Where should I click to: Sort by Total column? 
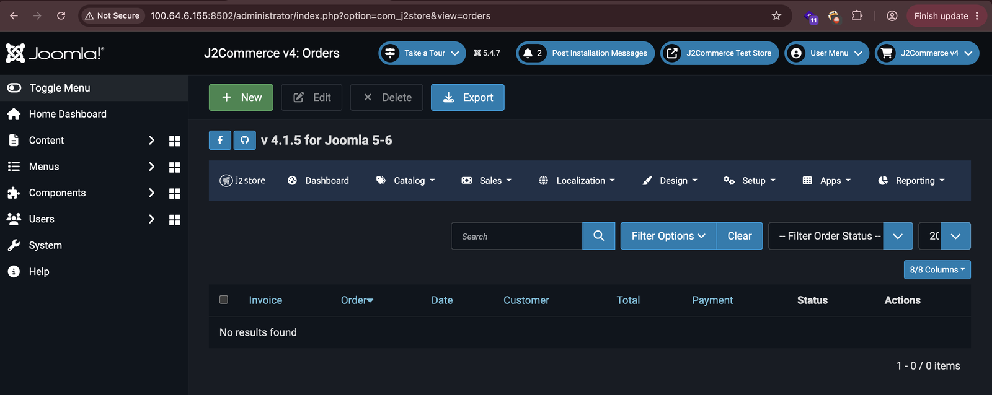[628, 300]
